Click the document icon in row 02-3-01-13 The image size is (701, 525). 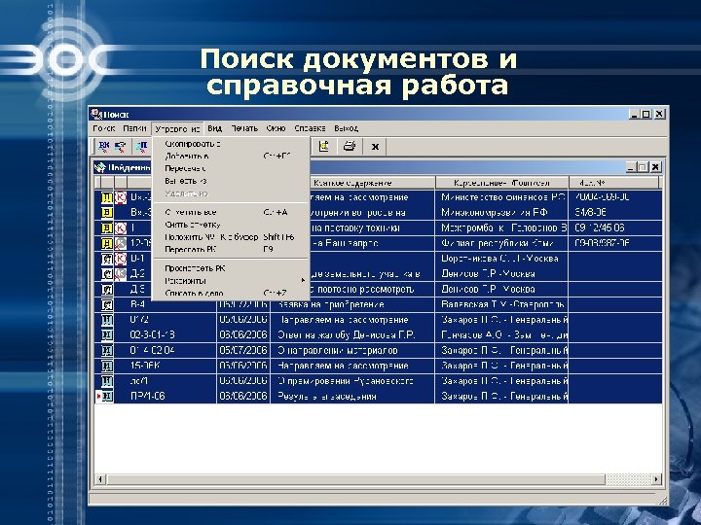pos(107,334)
